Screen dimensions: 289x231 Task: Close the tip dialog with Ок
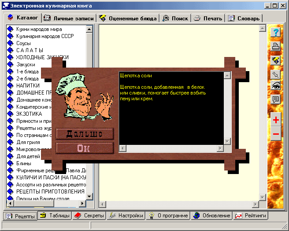tap(85, 148)
